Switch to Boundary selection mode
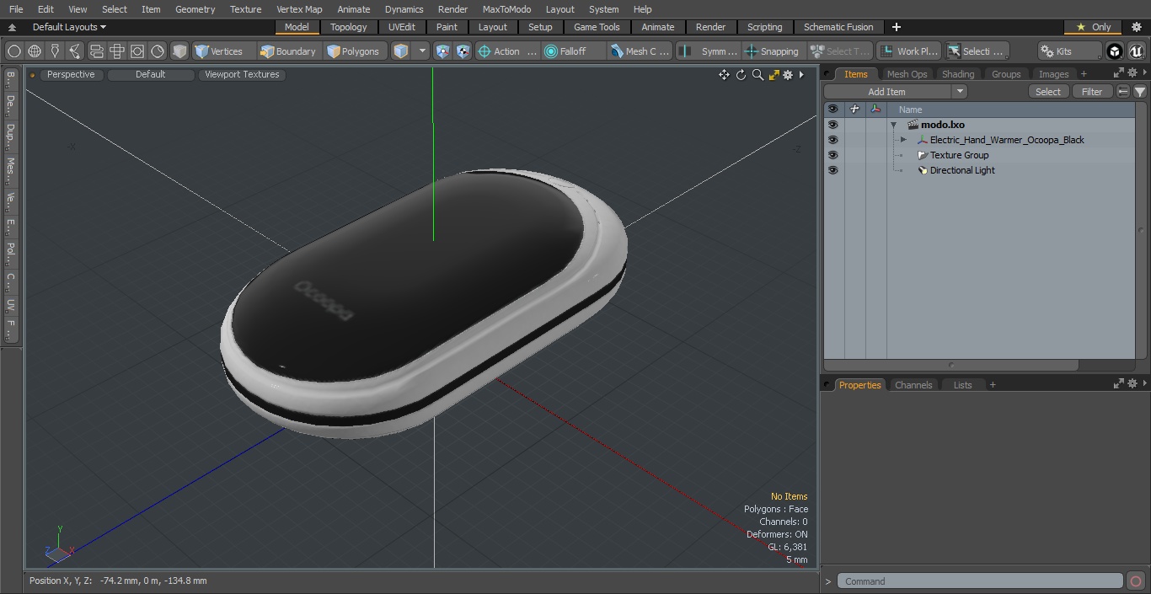This screenshot has width=1151, height=594. coord(288,51)
